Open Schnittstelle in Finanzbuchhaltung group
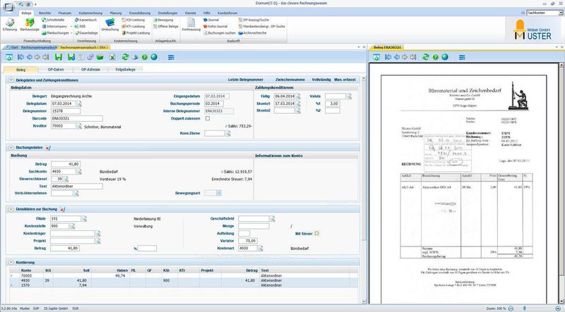 coord(53,20)
